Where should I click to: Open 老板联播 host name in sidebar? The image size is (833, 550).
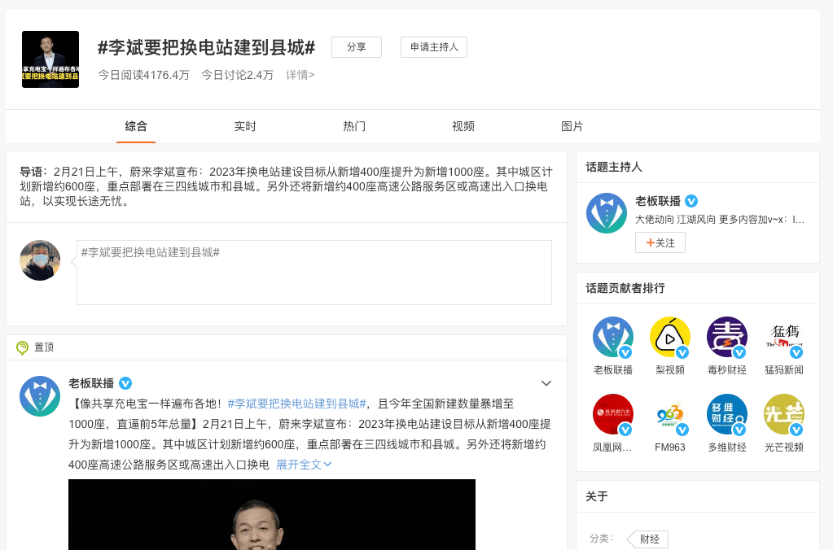658,201
